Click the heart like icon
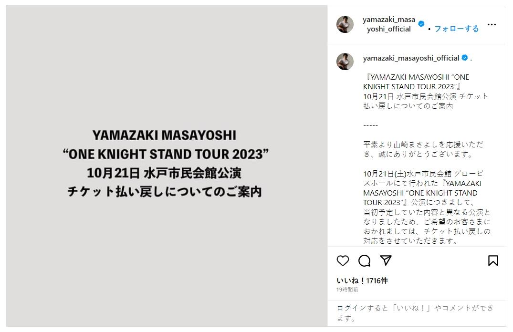The width and height of the screenshot is (513, 332). click(343, 260)
